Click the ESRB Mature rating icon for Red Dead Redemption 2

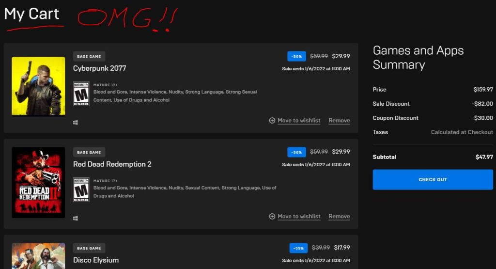[x=81, y=190]
